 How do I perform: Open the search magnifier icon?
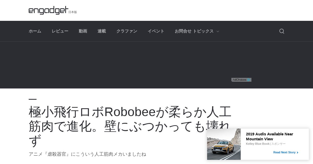coord(282,31)
